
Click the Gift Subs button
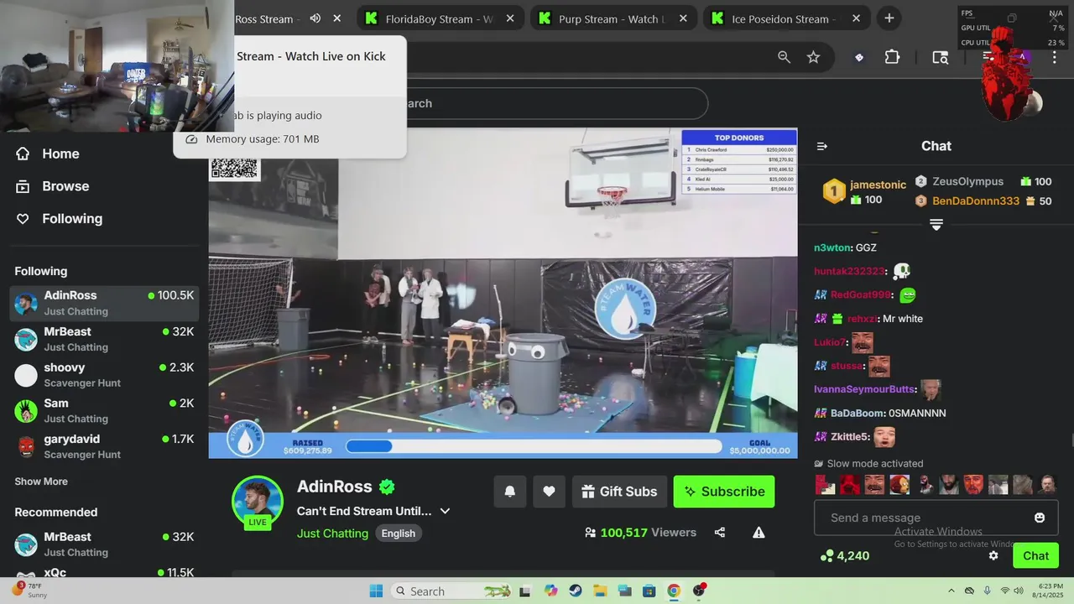coord(619,492)
